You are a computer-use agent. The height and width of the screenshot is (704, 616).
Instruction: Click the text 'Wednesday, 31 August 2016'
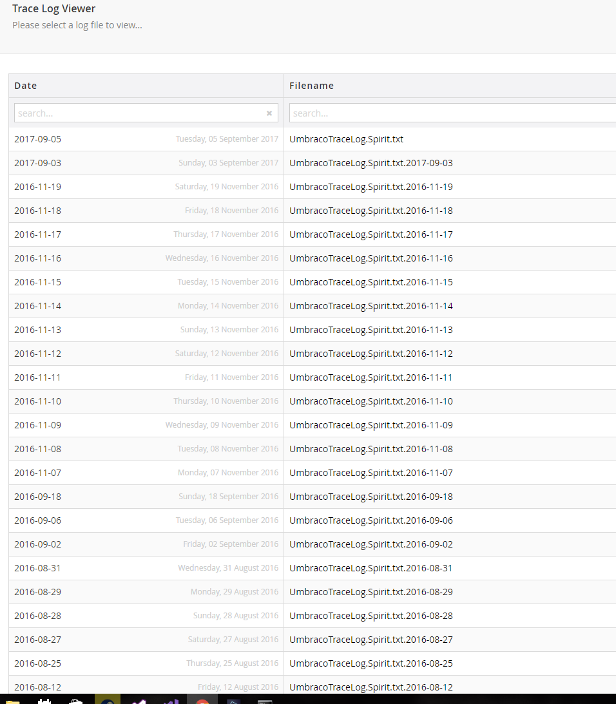pos(228,567)
